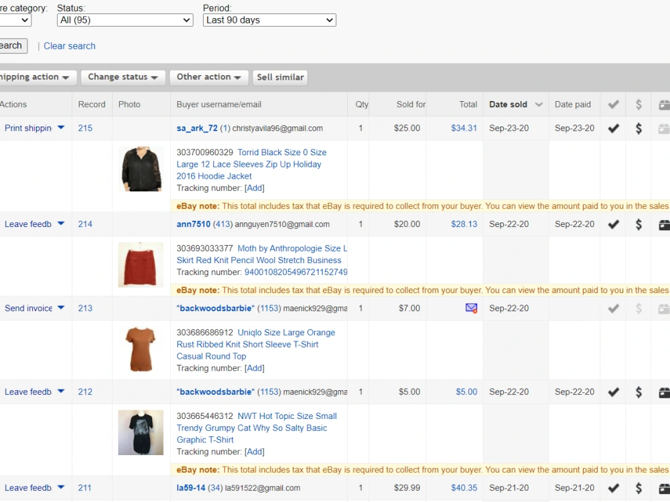Click the checkout checkmark icon for record 211
This screenshot has width=670, height=502.
tap(614, 487)
